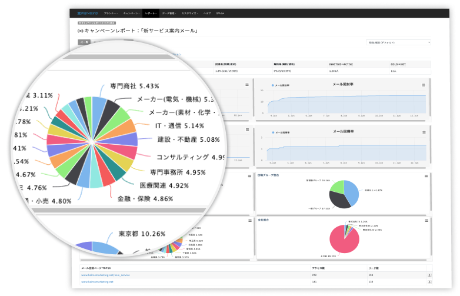Click the メール開封率 chart title
This screenshot has width=460, height=296.
pos(343,84)
